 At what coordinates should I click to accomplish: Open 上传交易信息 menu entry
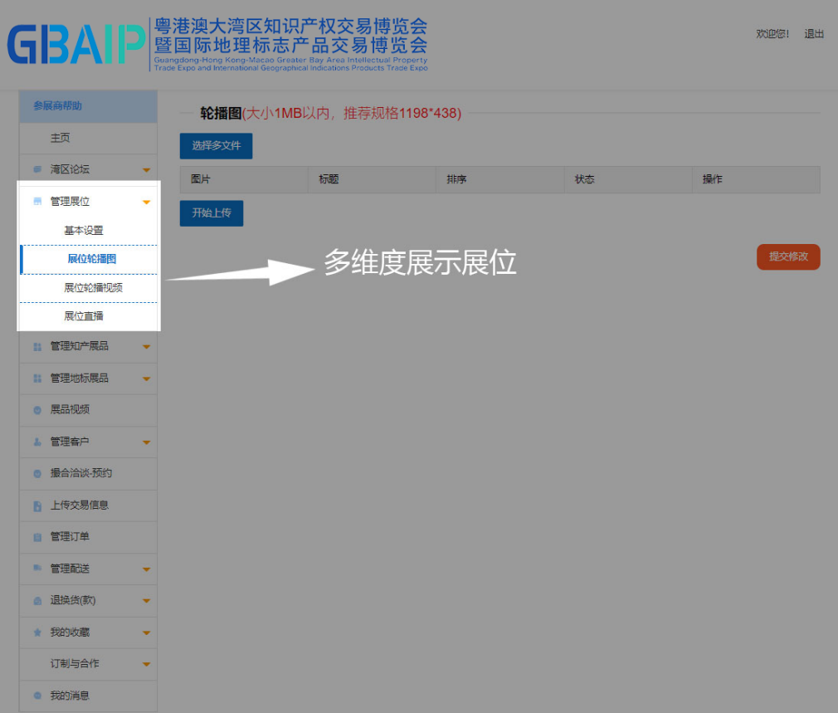[88, 505]
